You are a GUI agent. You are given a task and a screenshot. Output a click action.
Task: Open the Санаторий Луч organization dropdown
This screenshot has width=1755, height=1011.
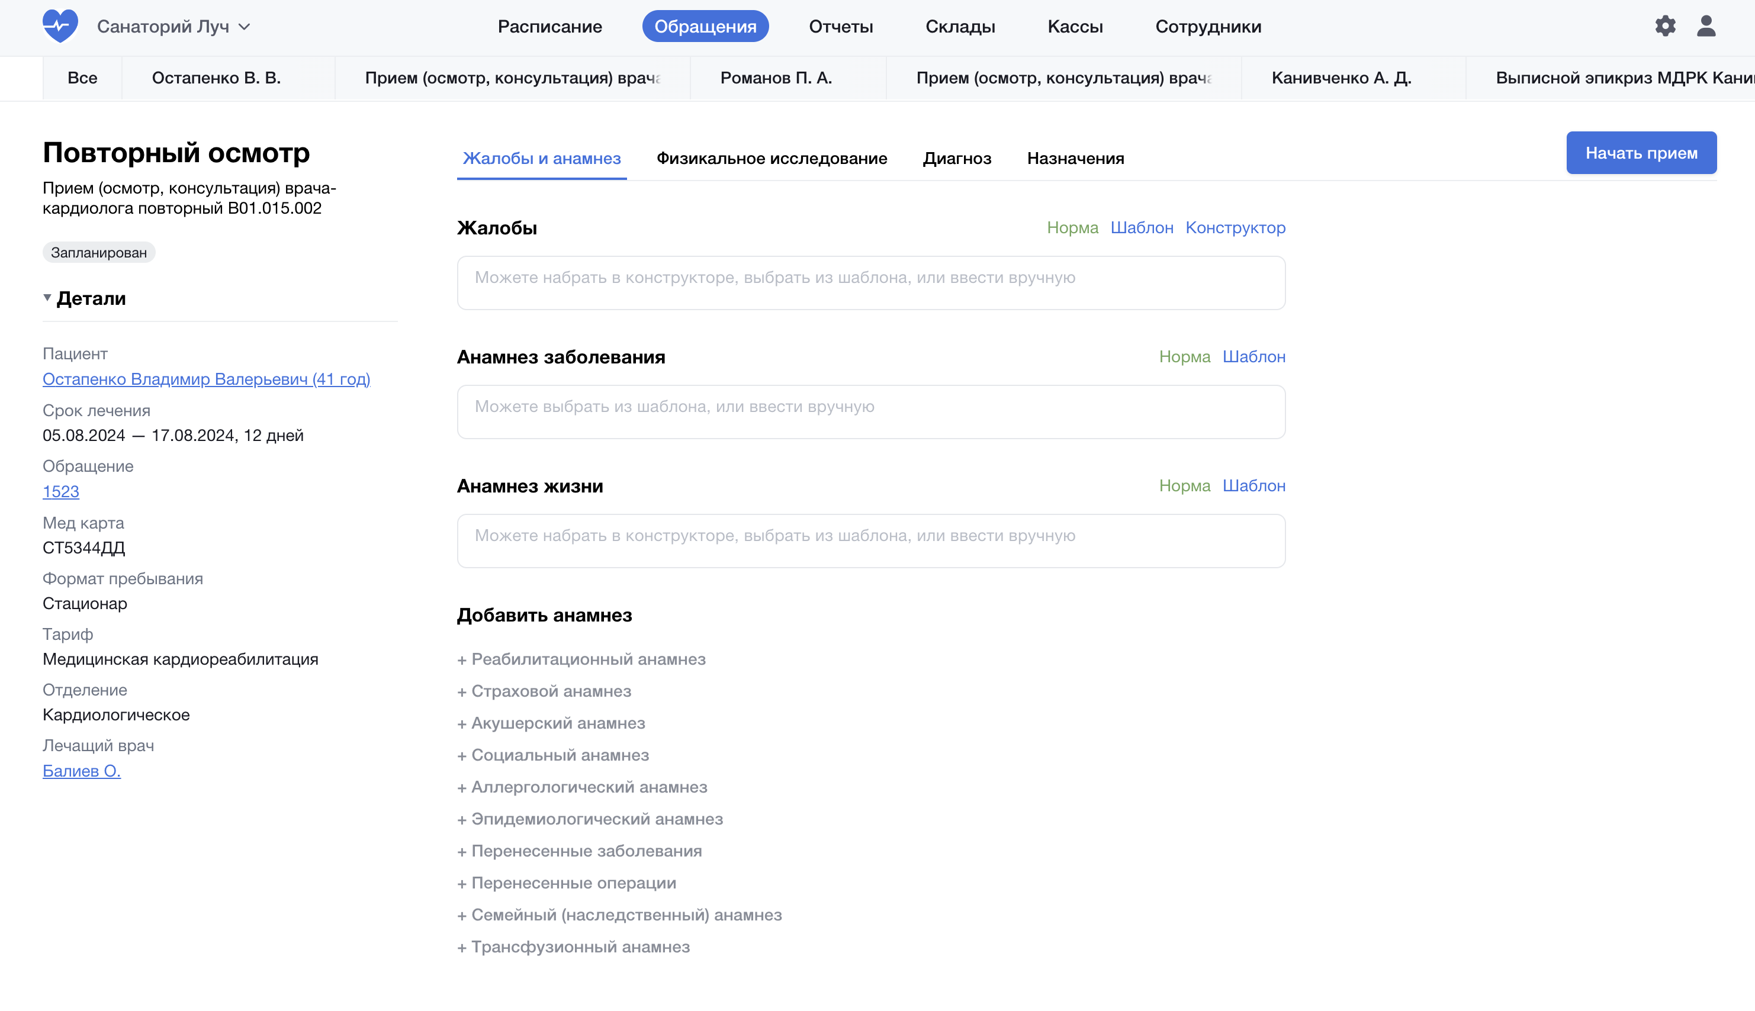pyautogui.click(x=173, y=27)
